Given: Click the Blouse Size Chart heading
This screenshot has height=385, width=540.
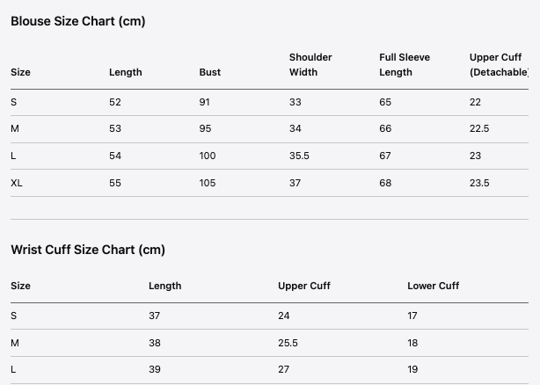Looking at the screenshot, I should (78, 21).
